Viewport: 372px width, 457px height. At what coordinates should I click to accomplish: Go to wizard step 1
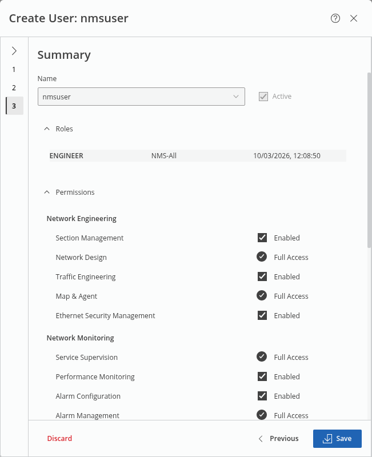point(14,69)
